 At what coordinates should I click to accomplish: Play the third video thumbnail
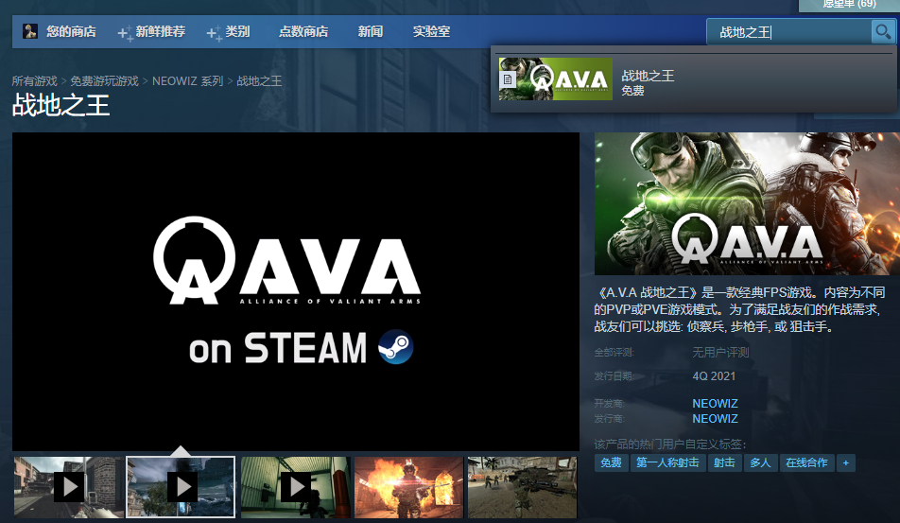coord(296,487)
